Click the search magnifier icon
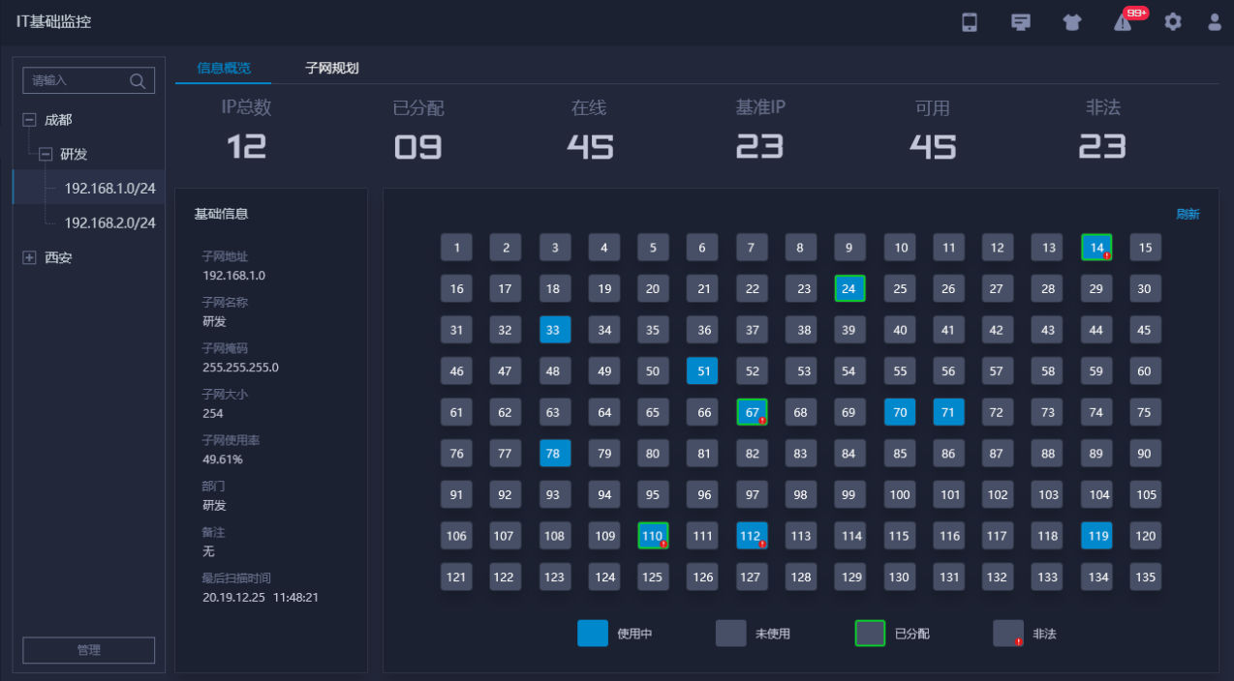This screenshot has width=1234, height=681. click(x=138, y=81)
